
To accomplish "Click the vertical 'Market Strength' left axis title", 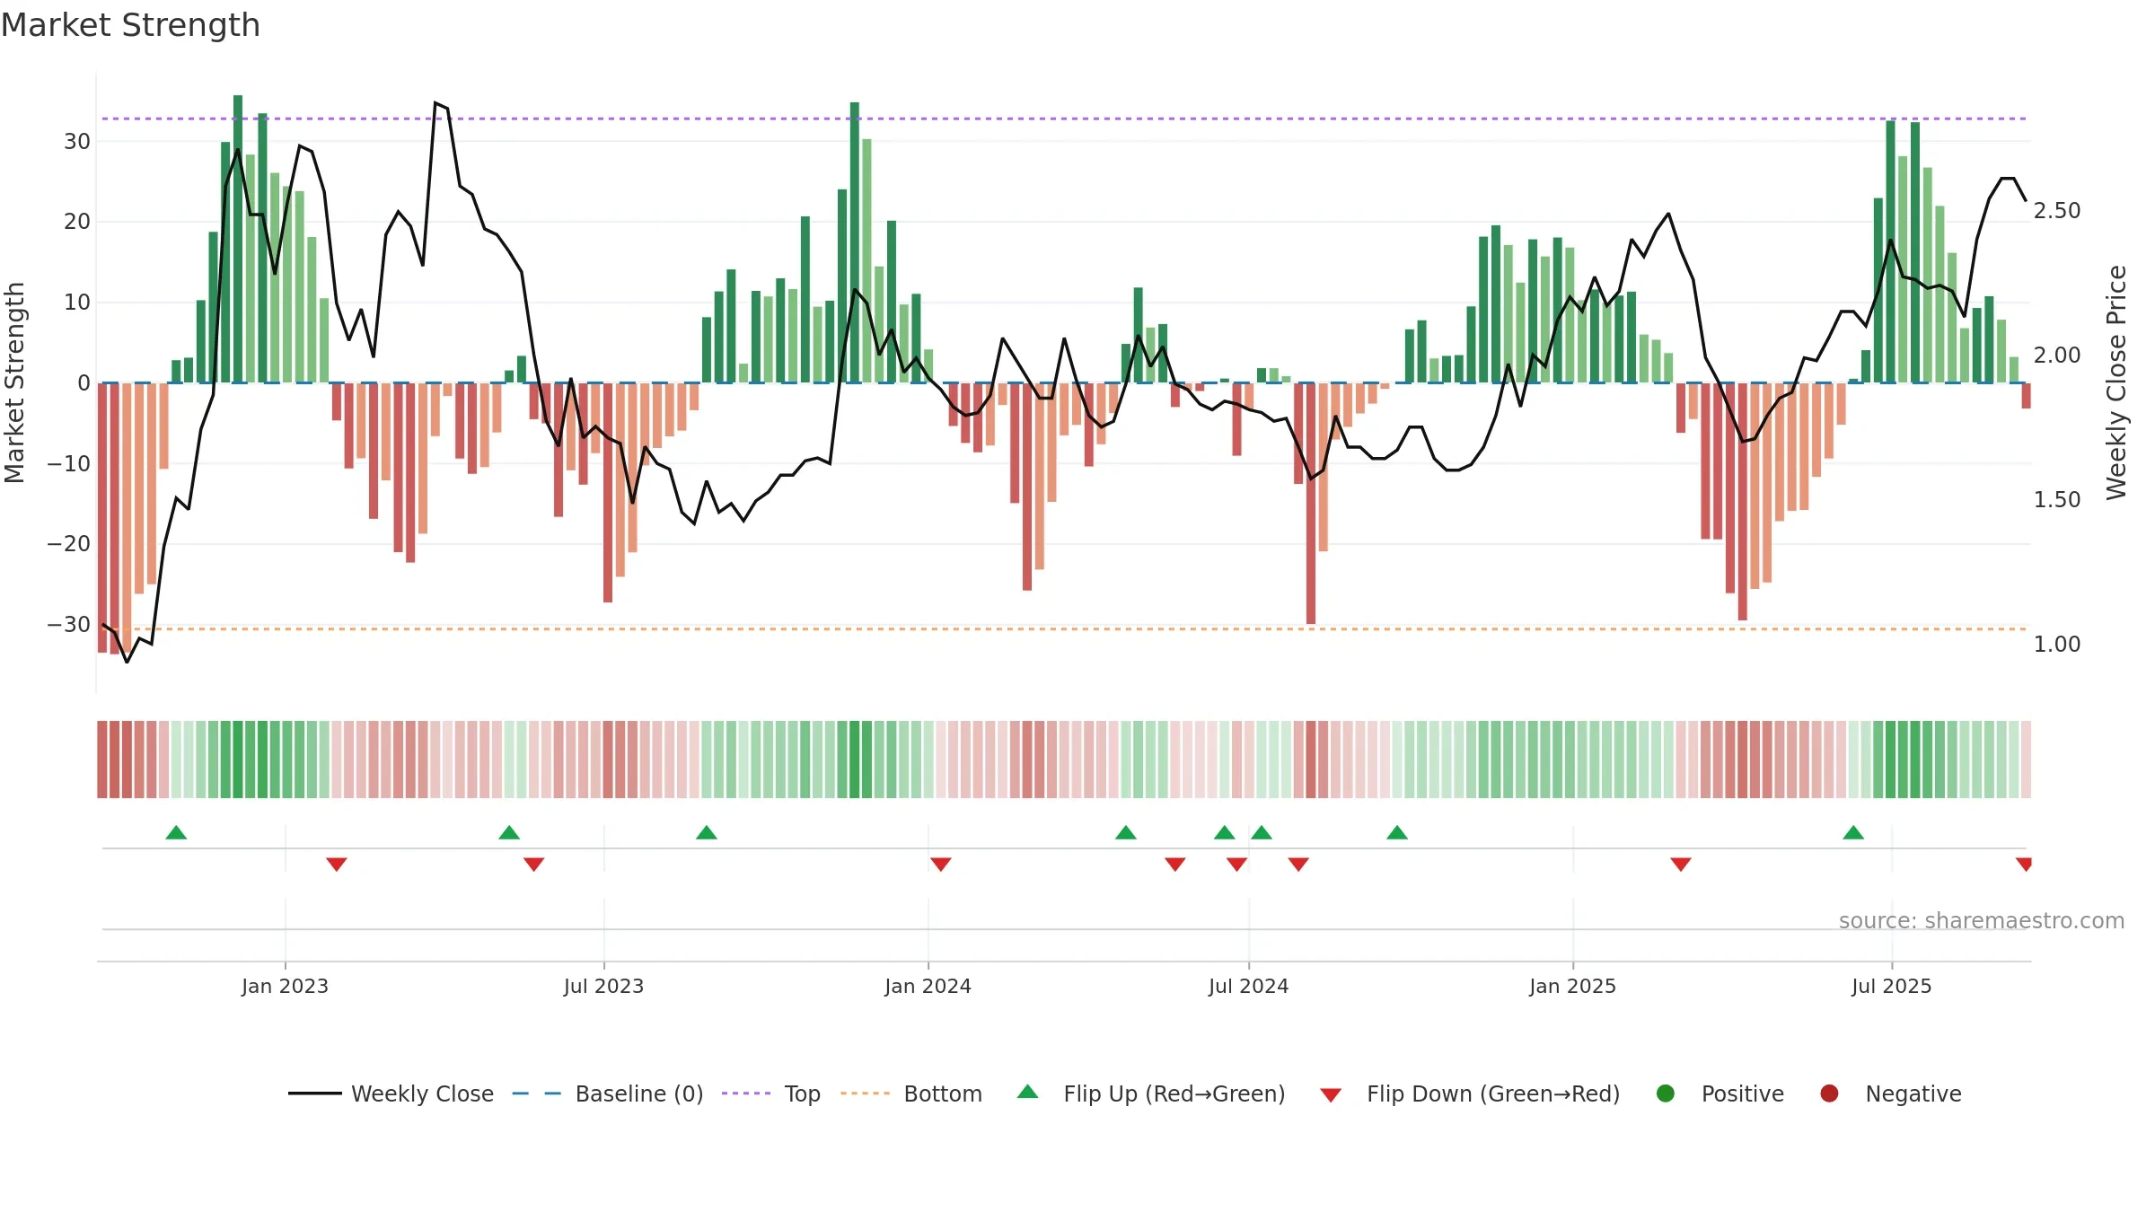I will point(15,382).
